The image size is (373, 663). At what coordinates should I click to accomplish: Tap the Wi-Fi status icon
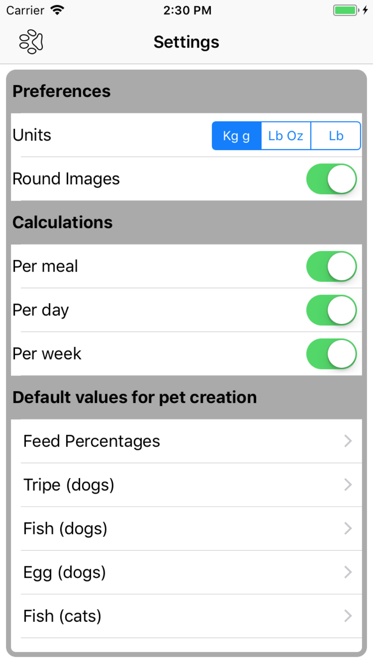(57, 10)
